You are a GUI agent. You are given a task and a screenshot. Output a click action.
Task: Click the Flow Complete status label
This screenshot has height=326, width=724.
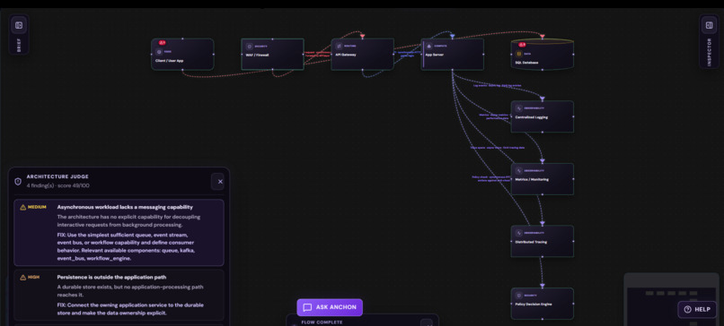322,322
